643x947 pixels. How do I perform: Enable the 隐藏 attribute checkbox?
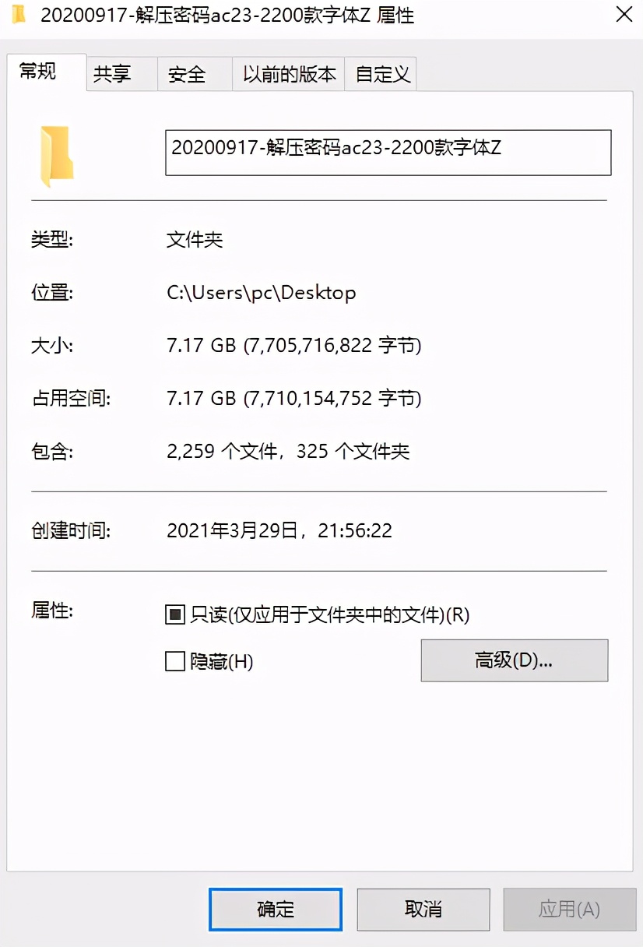tap(174, 660)
